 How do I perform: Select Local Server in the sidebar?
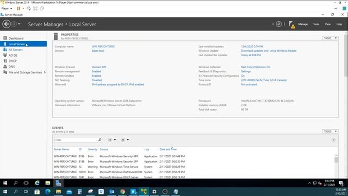click(x=23, y=44)
